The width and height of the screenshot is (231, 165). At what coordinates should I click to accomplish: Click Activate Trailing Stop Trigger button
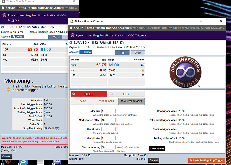click(x=207, y=160)
